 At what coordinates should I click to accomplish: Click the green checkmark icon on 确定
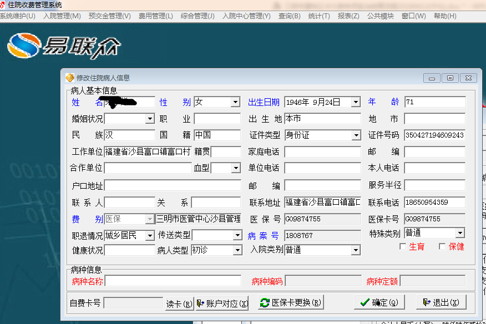[365, 302]
